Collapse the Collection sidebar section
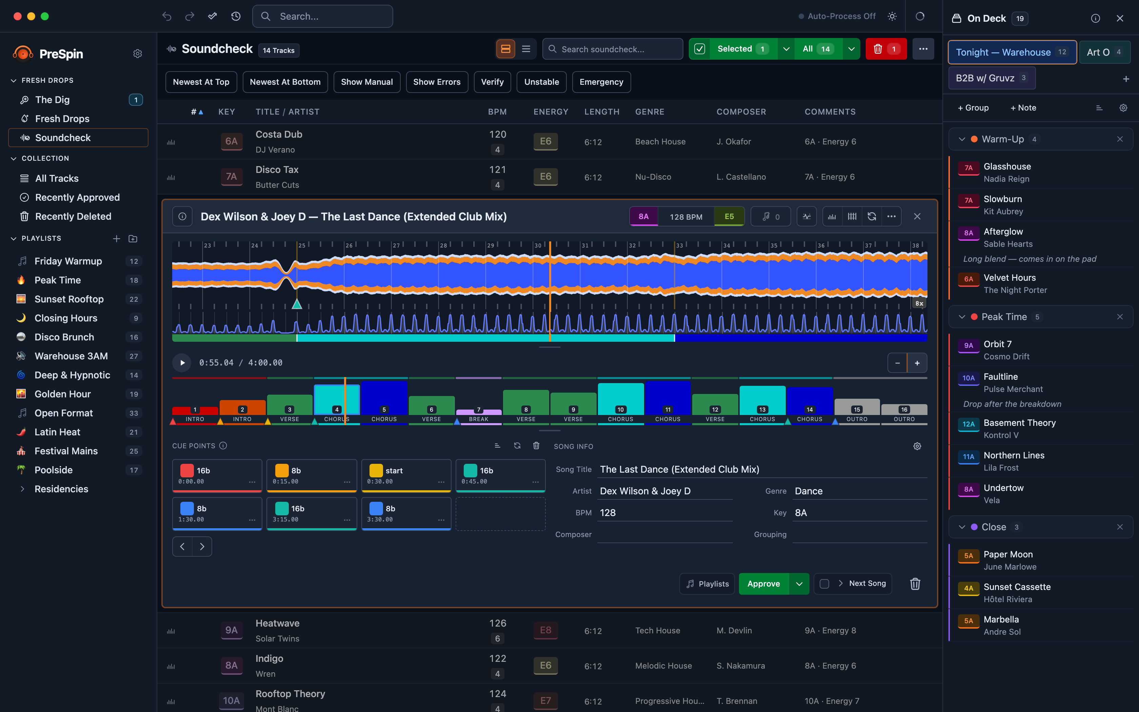Screen dimensions: 1139x712 14,159
